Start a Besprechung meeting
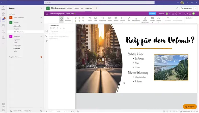This screenshot has width=199, height=113. (x=186, y=8)
